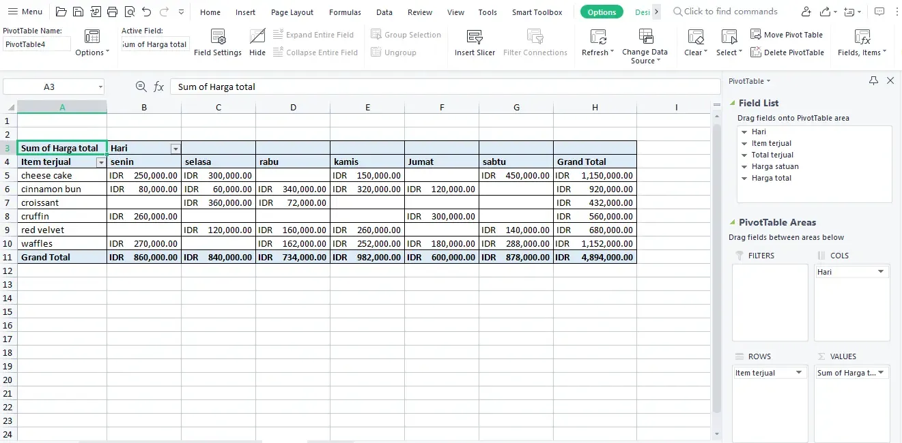
Task: Open the Item terjual filter dropdown
Action: (101, 162)
